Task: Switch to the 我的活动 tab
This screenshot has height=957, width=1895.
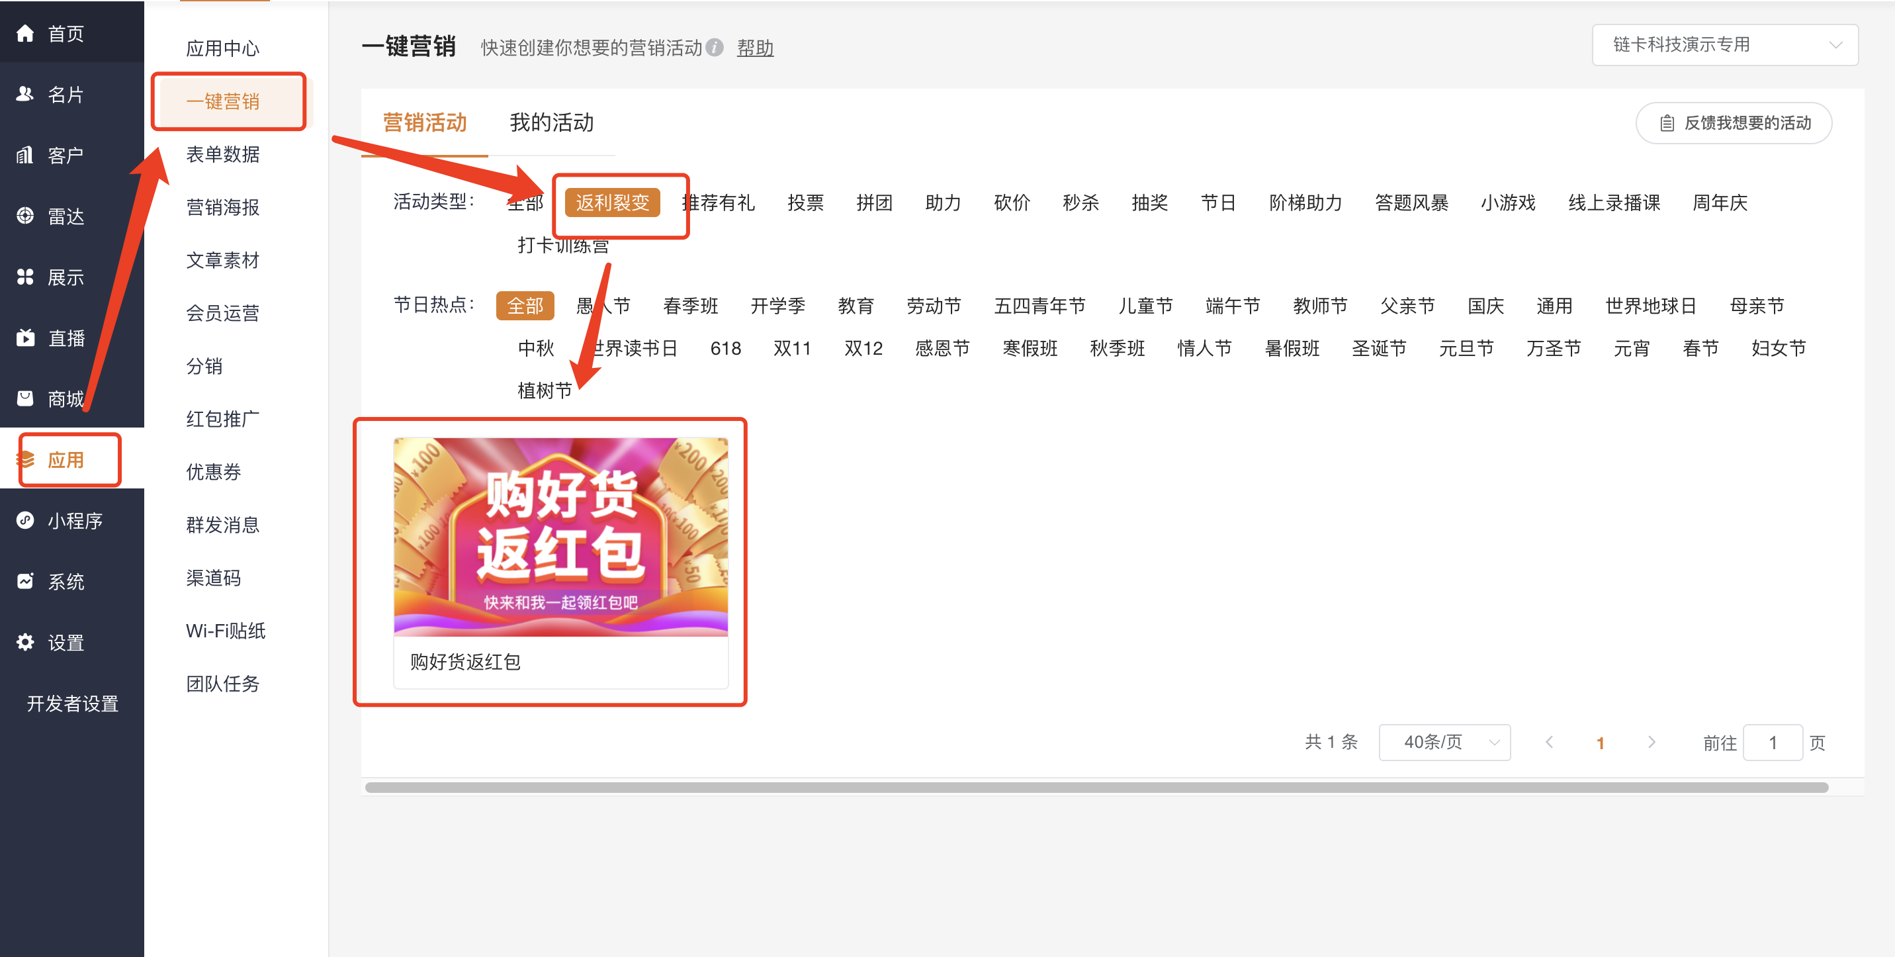Action: 551,123
